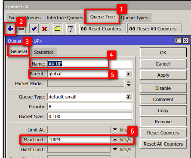
Task: Click the blue checkmark enable icon
Action: tap(34, 29)
